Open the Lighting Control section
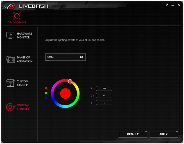The width and height of the screenshot is (184, 144). point(18,107)
